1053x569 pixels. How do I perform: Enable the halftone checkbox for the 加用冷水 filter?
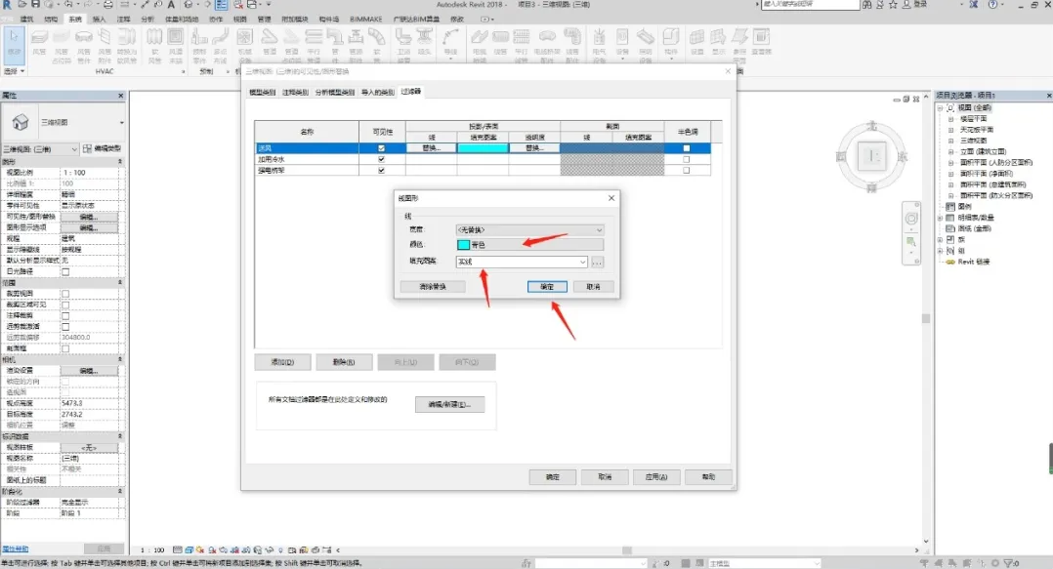[x=687, y=160]
